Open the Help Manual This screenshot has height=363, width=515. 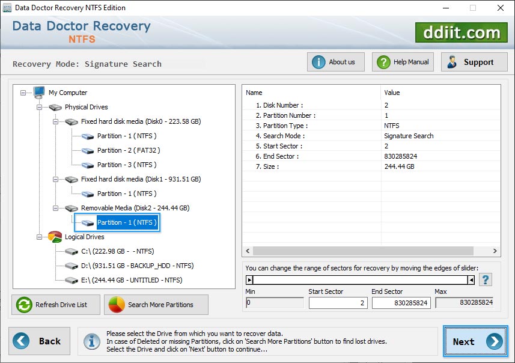[x=403, y=61]
